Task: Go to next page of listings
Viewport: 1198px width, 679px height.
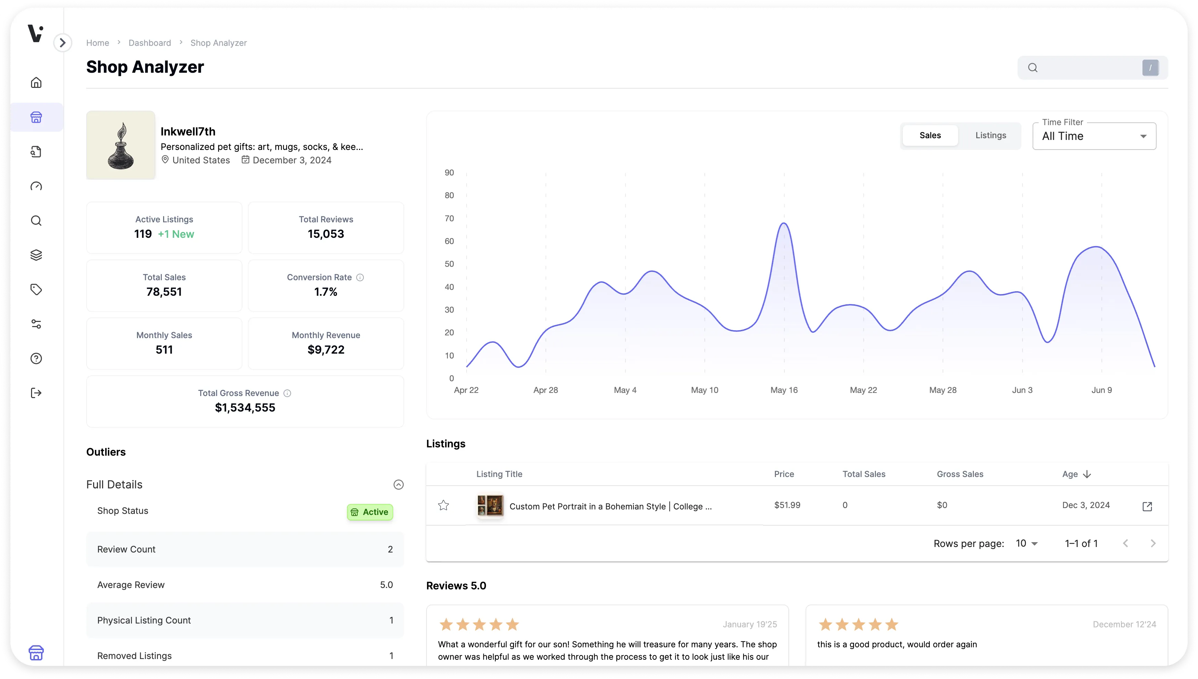Action: click(x=1153, y=544)
